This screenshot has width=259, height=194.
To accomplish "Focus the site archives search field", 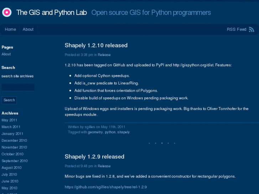I will coord(18,87).
